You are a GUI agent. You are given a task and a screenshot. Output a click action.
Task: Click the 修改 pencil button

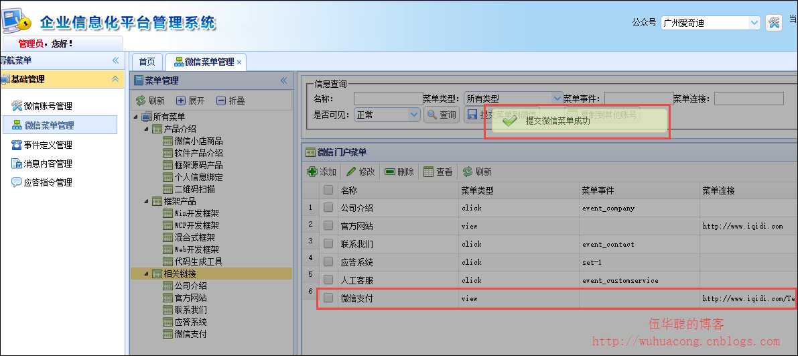pos(361,172)
